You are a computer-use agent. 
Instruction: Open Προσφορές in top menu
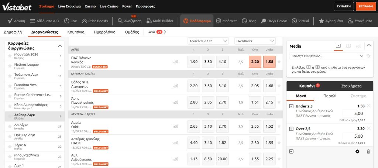click(145, 7)
